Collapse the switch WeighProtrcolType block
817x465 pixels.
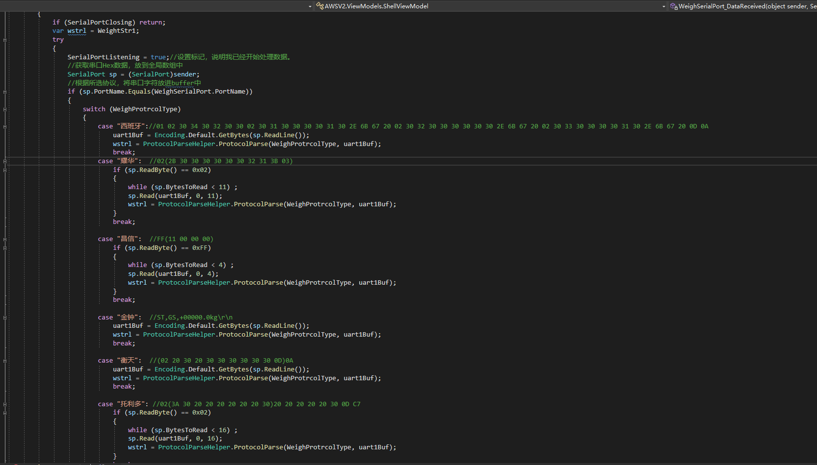pos(5,109)
